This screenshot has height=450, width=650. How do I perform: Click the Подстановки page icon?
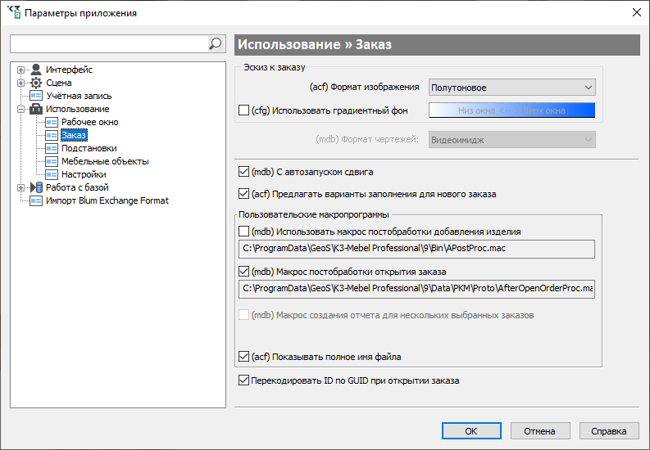click(52, 148)
